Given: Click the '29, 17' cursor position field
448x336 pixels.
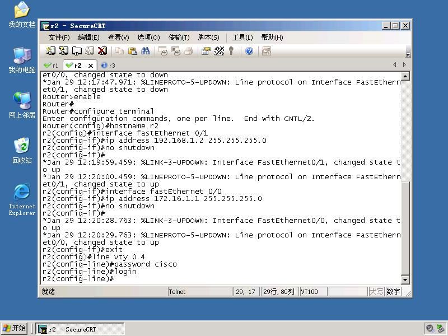Looking at the screenshot, I should click(x=246, y=292).
